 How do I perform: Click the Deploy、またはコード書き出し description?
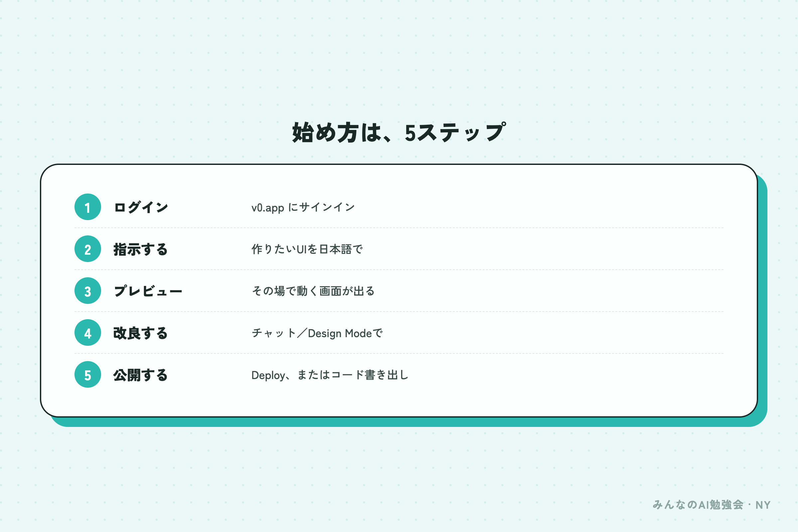tap(330, 375)
